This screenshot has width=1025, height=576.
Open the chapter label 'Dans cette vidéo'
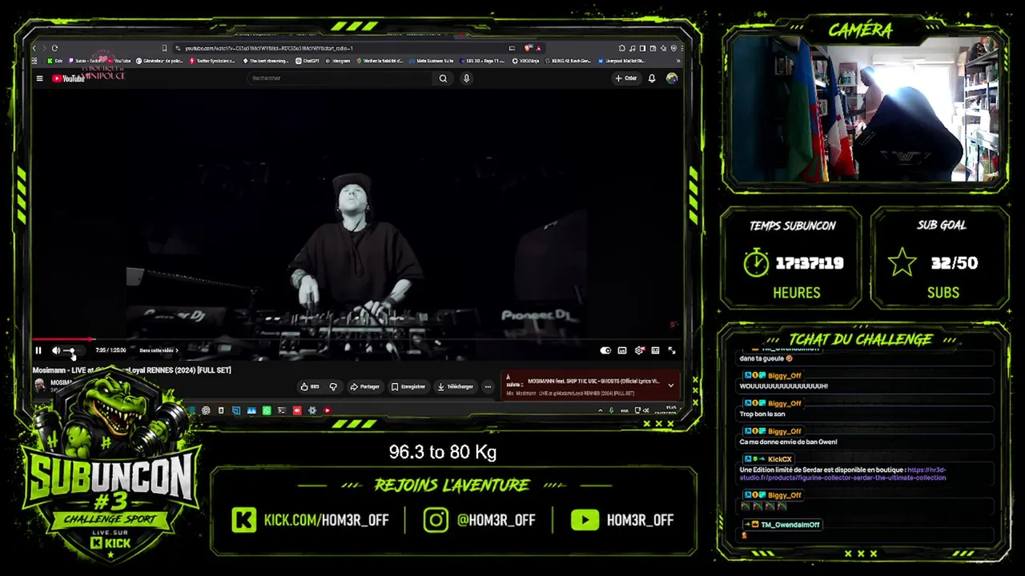tap(159, 350)
